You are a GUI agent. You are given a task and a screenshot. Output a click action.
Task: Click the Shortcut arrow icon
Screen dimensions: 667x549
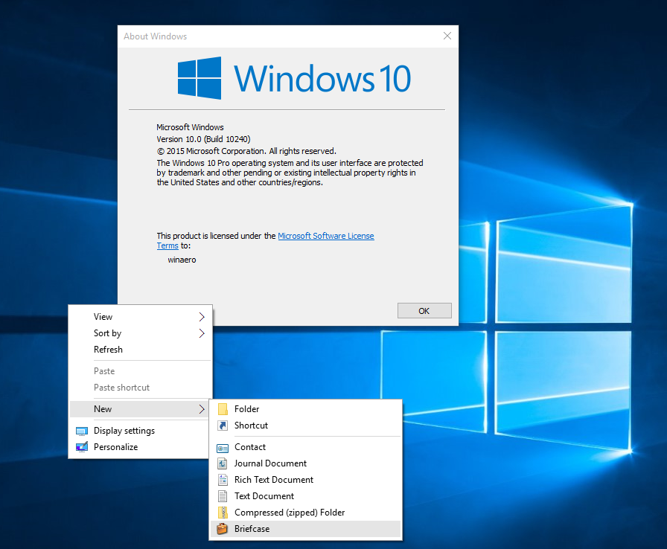pyautogui.click(x=223, y=426)
